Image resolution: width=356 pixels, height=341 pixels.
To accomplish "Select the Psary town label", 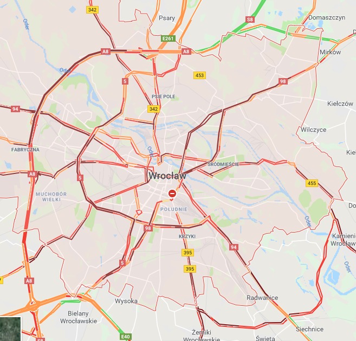I will (167, 18).
